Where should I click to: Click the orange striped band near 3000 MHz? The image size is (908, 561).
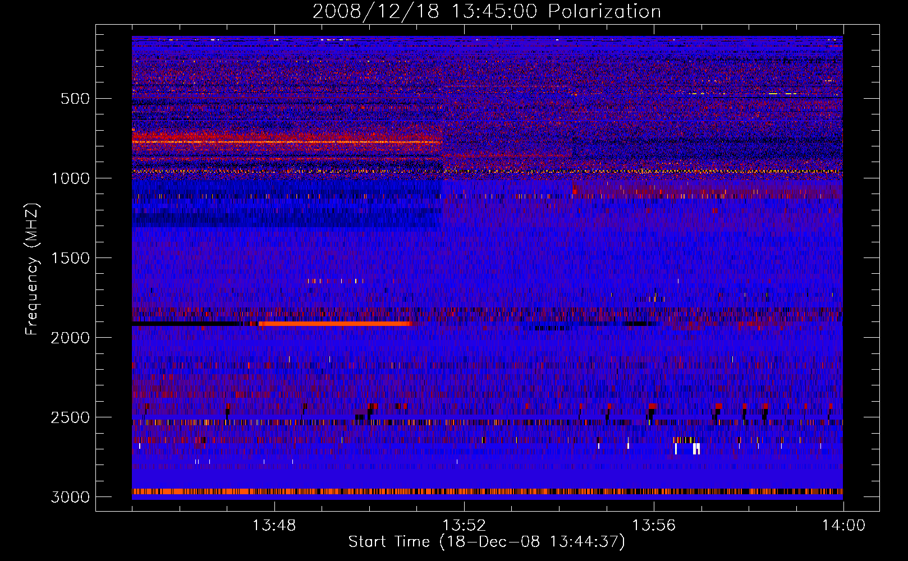point(487,491)
